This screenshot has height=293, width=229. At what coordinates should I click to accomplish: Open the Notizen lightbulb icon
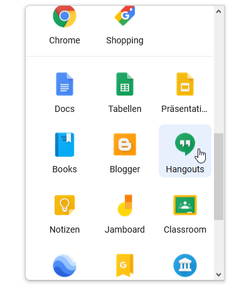coord(65,205)
